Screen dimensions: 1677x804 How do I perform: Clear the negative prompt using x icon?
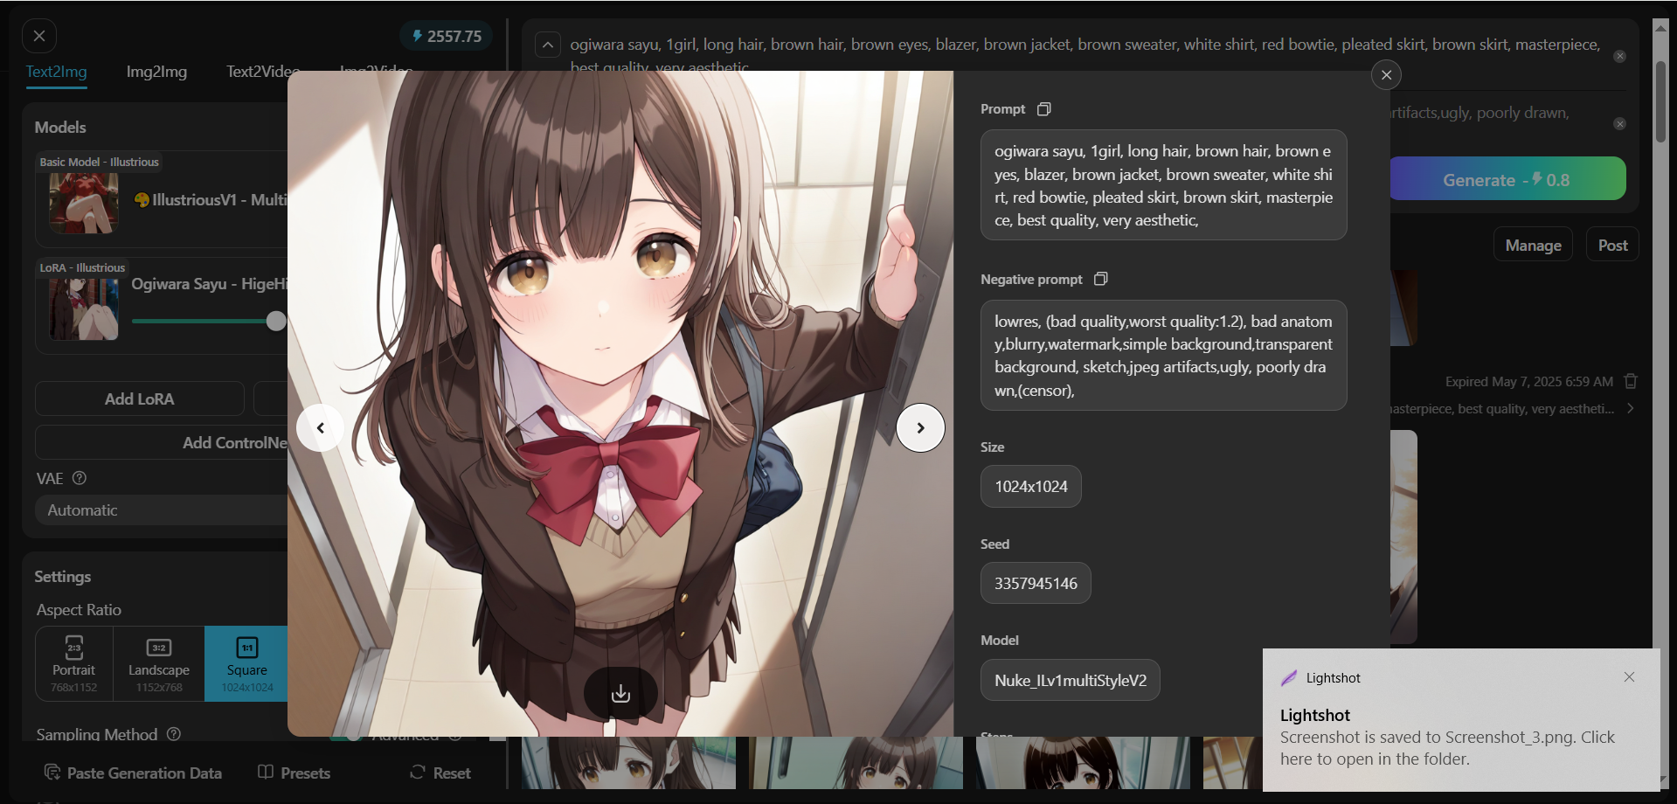[x=1619, y=124]
